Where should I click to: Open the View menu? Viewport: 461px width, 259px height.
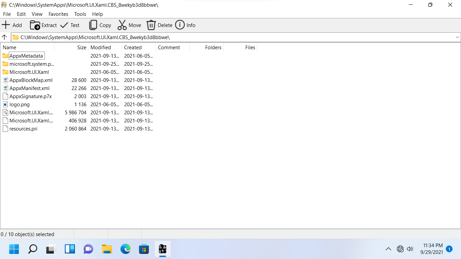tap(37, 14)
